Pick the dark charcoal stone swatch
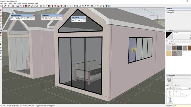The height and width of the screenshot is (107, 191). click(180, 48)
